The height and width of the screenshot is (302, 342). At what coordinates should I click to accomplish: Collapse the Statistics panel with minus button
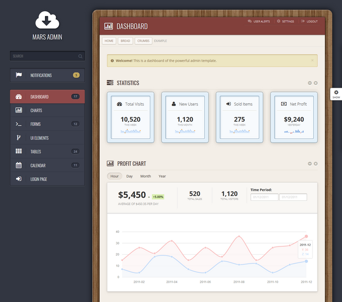(x=310, y=83)
